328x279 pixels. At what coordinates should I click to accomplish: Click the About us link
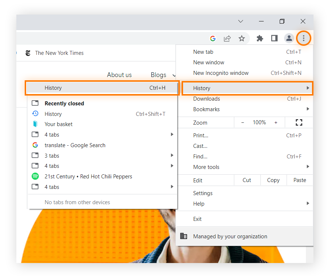click(x=119, y=75)
